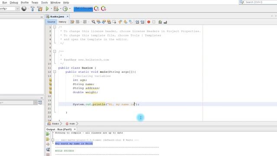Expand the Run project dropdown arrow
This screenshot has height=156, width=277.
point(51,9)
